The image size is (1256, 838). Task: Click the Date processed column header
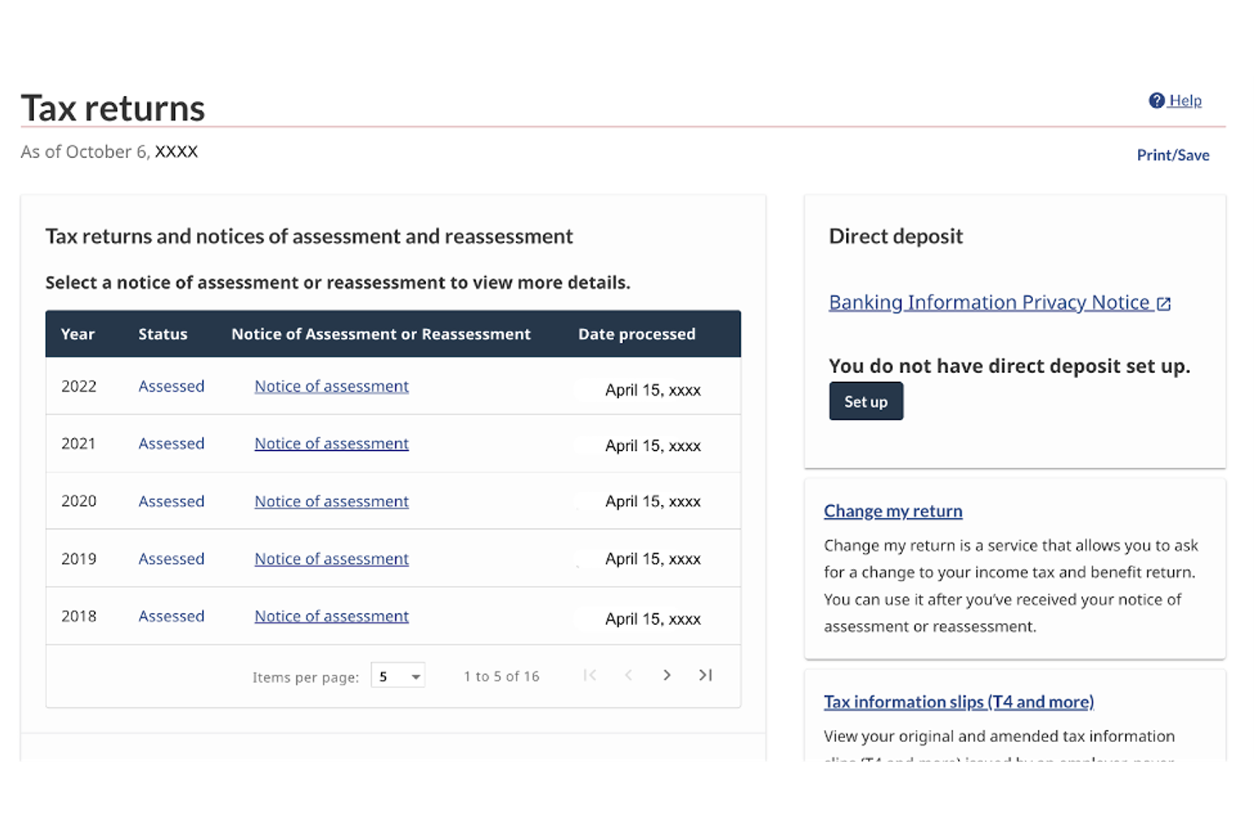coord(636,335)
